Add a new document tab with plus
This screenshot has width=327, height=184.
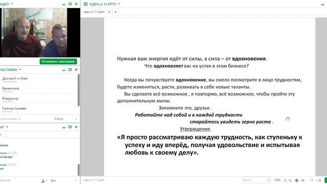pyautogui.click(x=115, y=12)
